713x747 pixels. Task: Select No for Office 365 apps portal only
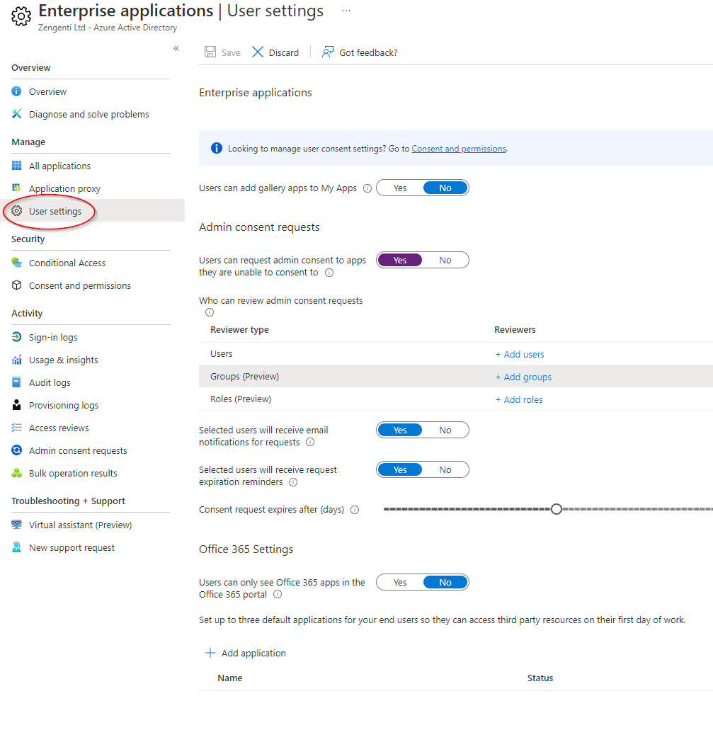pyautogui.click(x=445, y=582)
